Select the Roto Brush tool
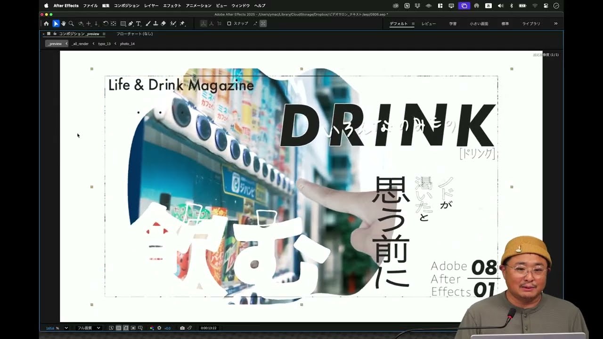This screenshot has width=603, height=339. tap(173, 24)
